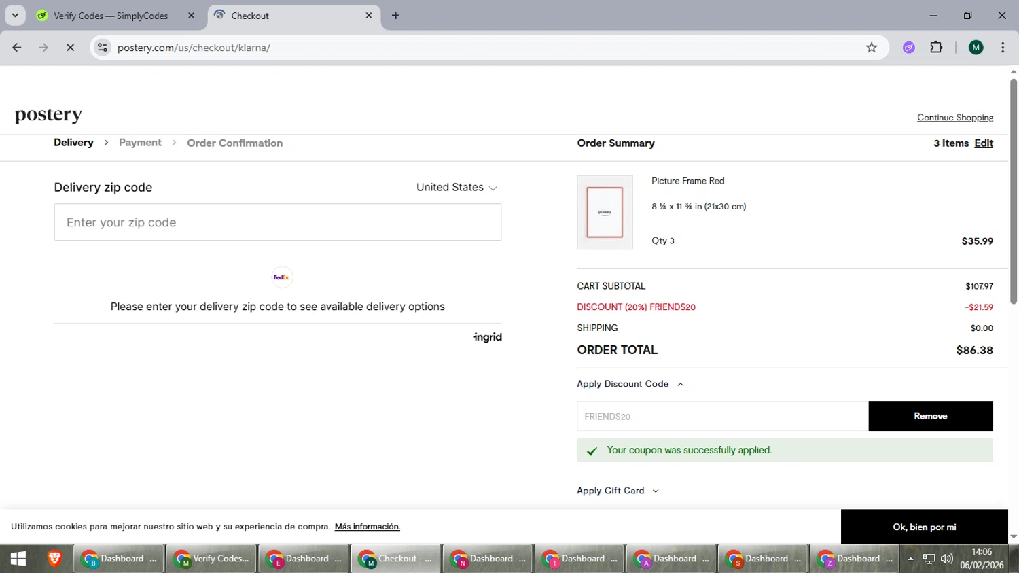Click the Picture Frame Red thumbnail
Image resolution: width=1019 pixels, height=573 pixels.
point(605,212)
